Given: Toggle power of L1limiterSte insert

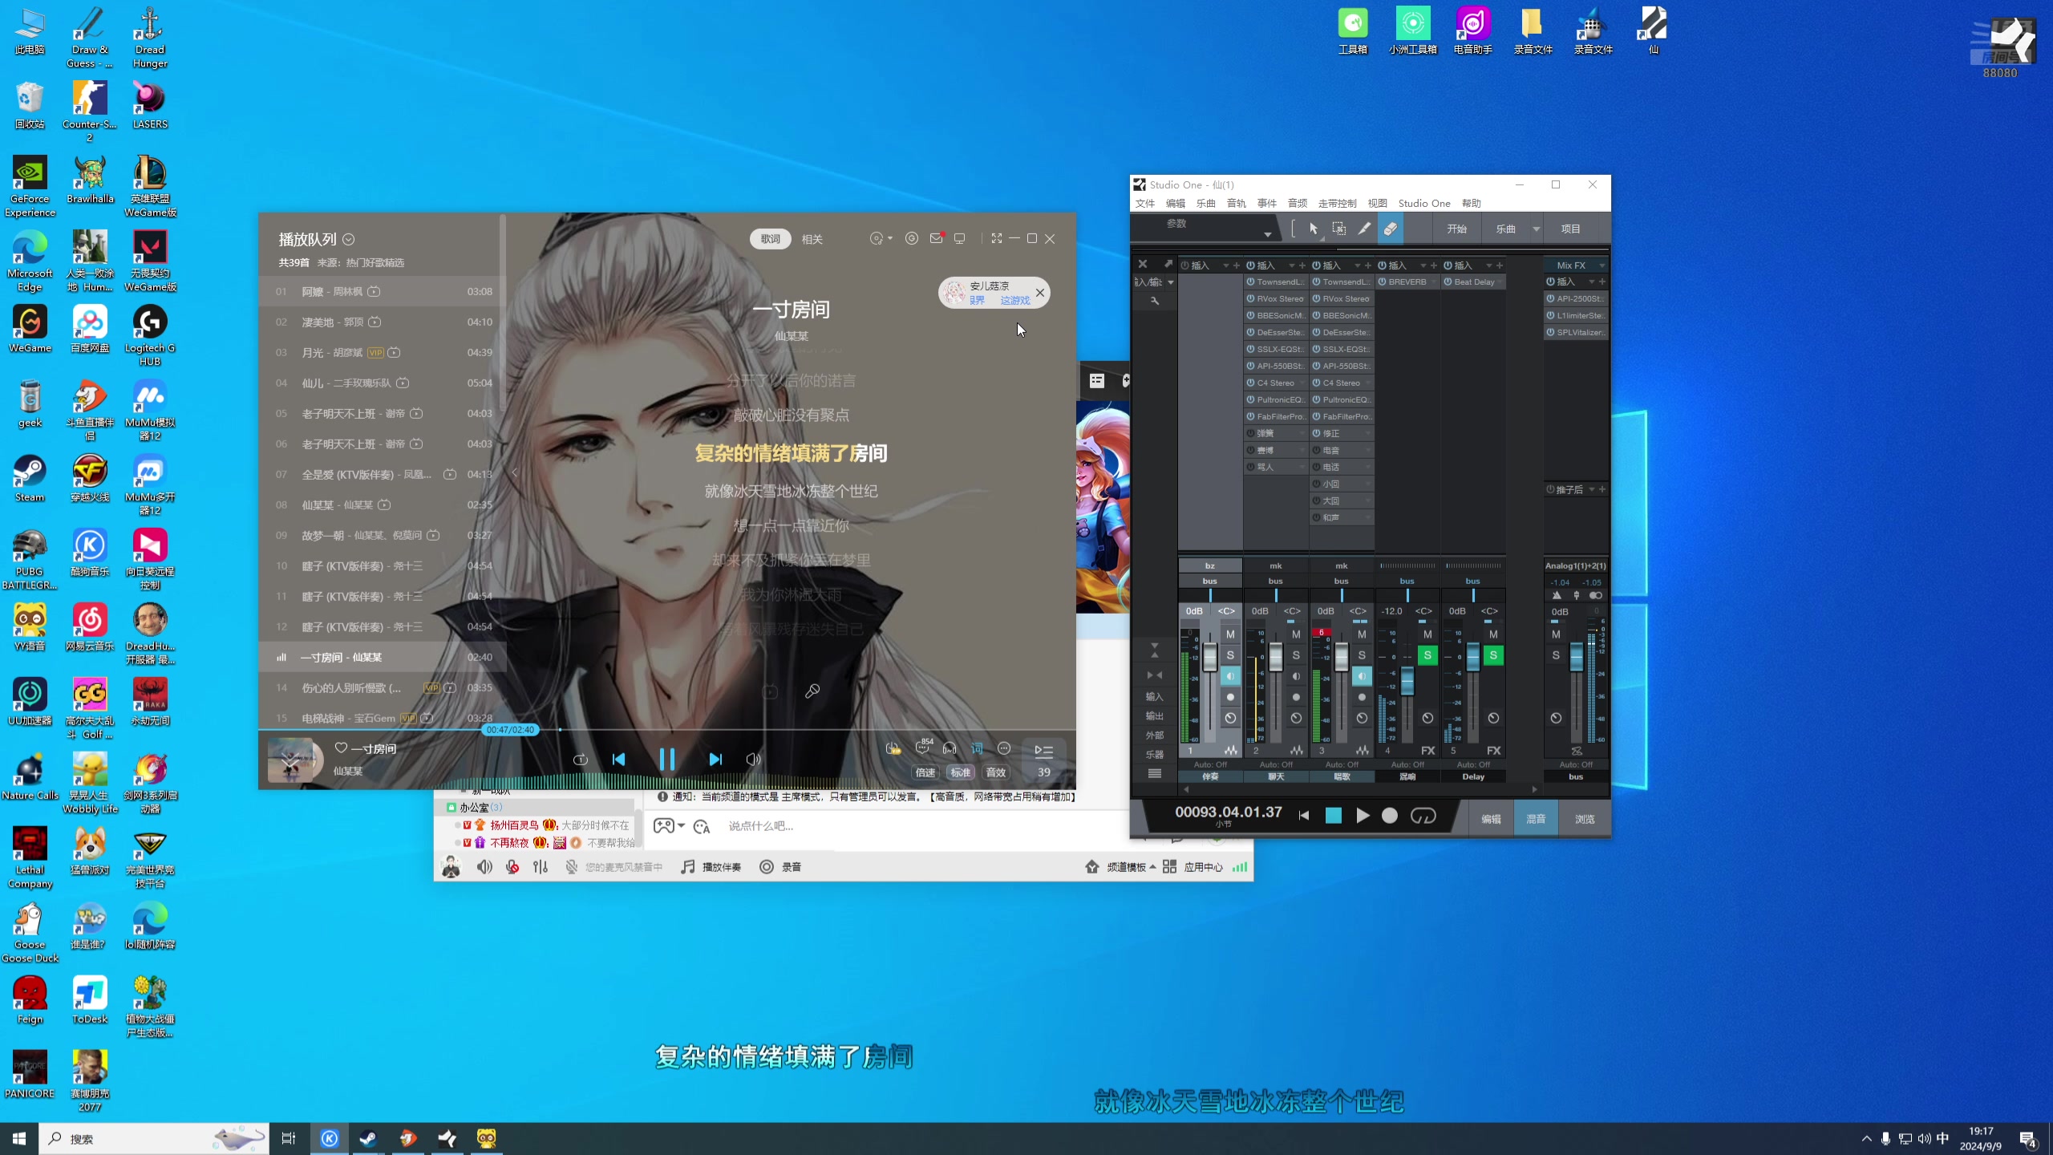Looking at the screenshot, I should (1551, 315).
